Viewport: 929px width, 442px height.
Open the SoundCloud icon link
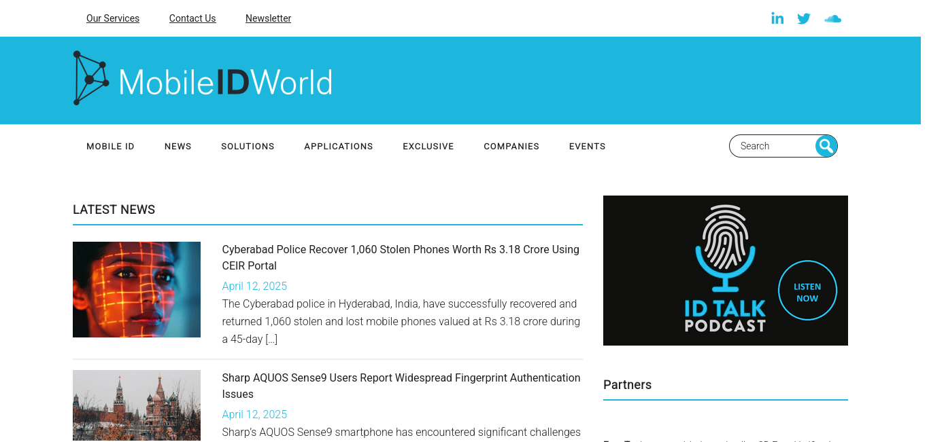coord(832,18)
